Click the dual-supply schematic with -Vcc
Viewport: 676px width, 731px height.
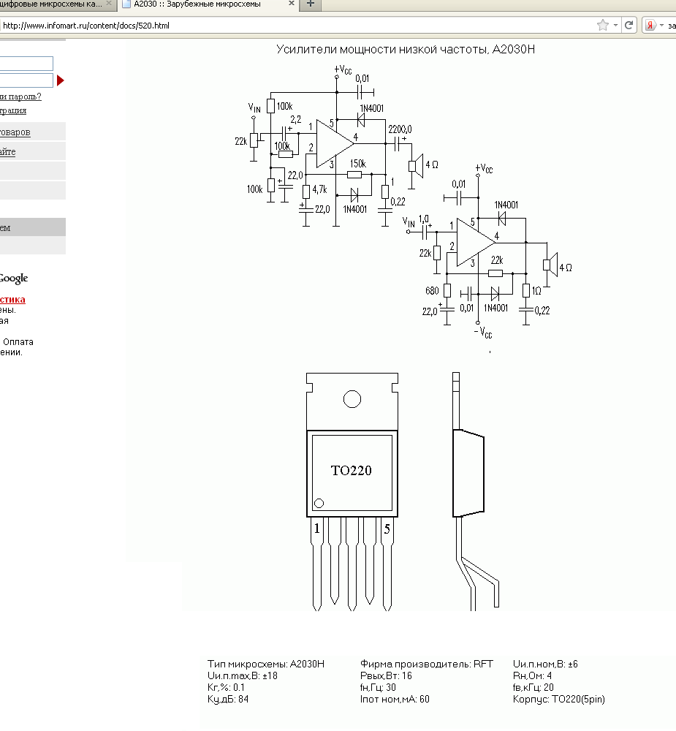pyautogui.click(x=487, y=251)
